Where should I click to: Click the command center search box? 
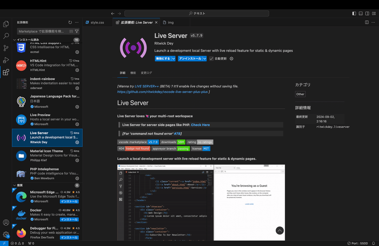tap(197, 14)
